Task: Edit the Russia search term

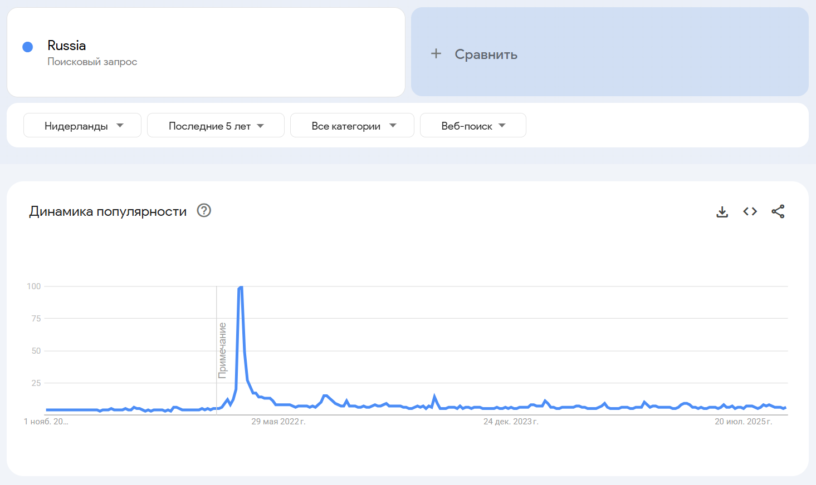Action: click(x=67, y=46)
